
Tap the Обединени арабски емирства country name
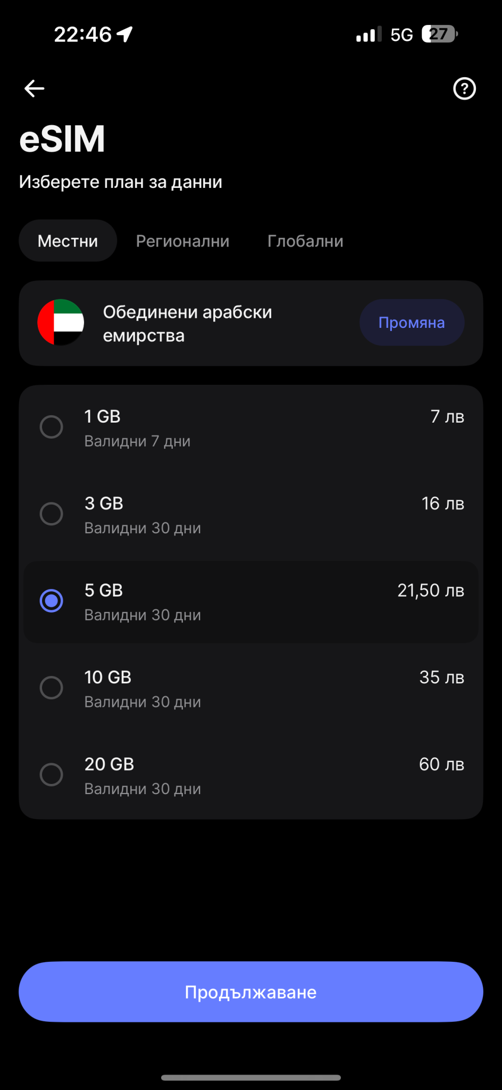(x=188, y=324)
